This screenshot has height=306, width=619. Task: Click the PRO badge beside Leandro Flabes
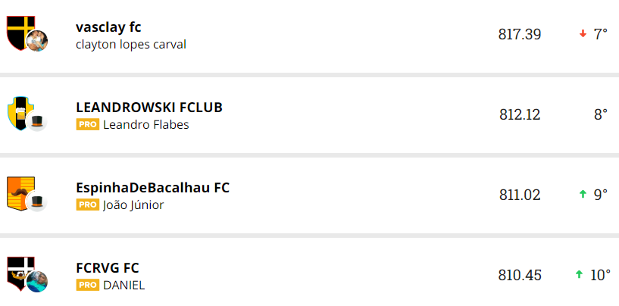pos(88,124)
